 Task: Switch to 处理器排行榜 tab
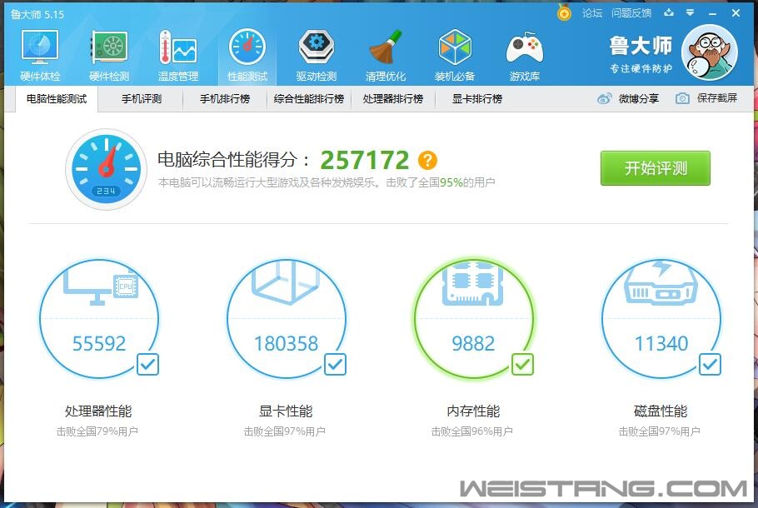point(392,99)
